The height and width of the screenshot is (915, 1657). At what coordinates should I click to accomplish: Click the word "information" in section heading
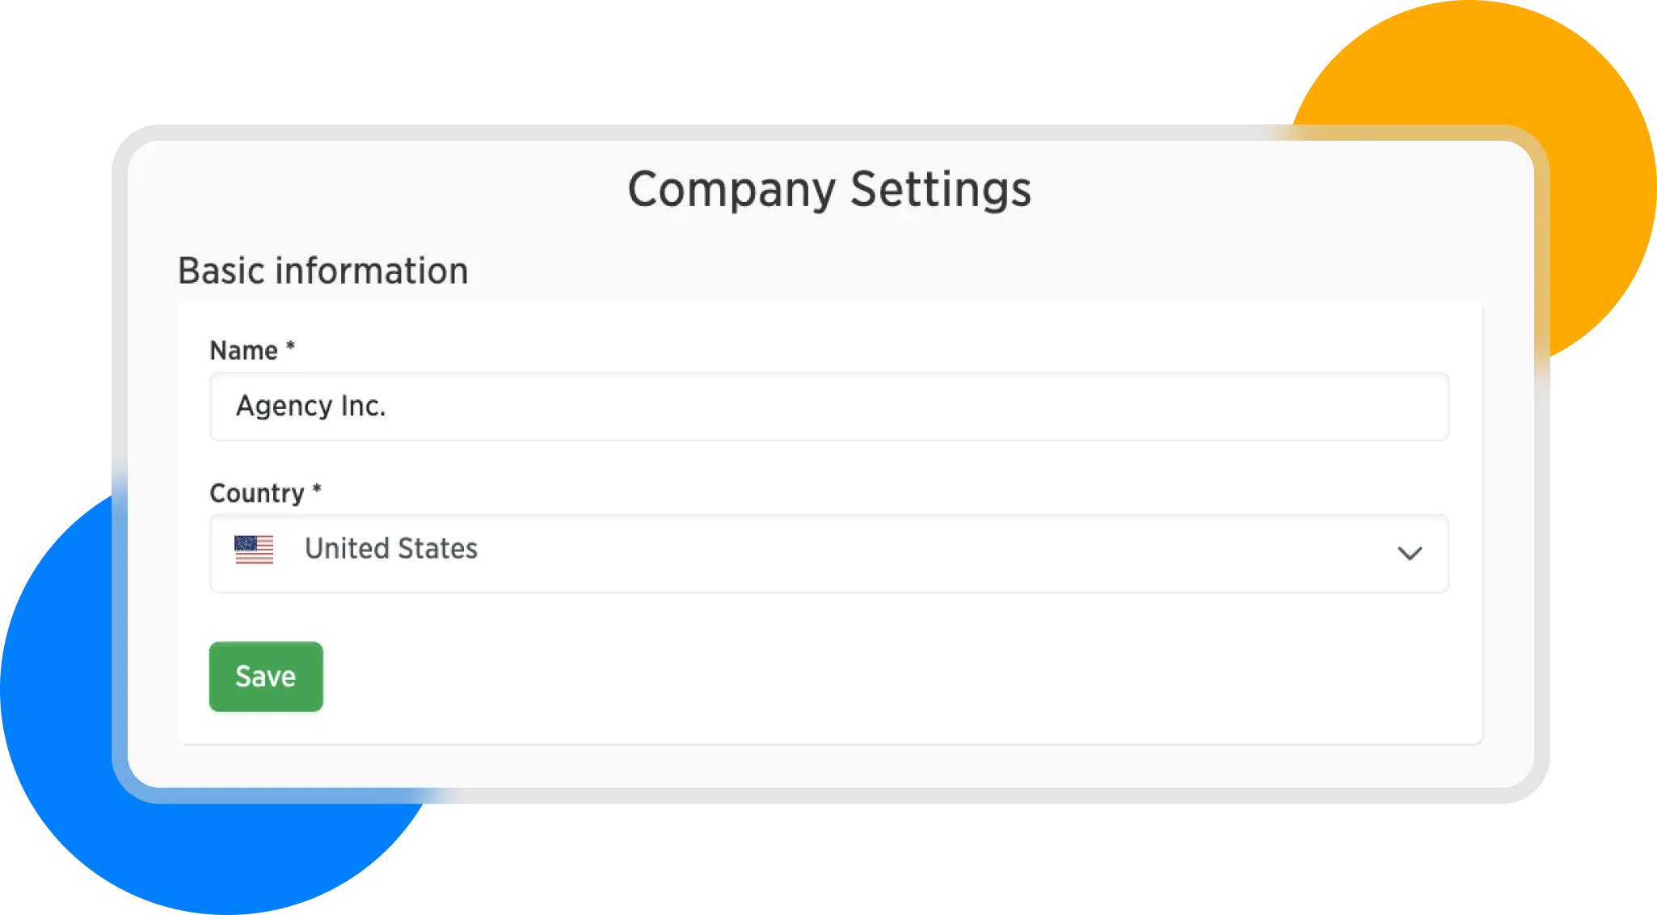(371, 271)
